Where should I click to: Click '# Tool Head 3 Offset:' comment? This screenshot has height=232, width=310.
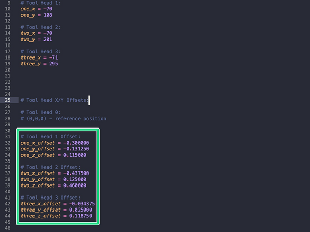(x=51, y=198)
